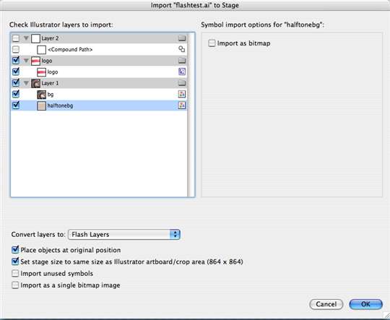Click the layer icon on logo layer row

coord(182,61)
